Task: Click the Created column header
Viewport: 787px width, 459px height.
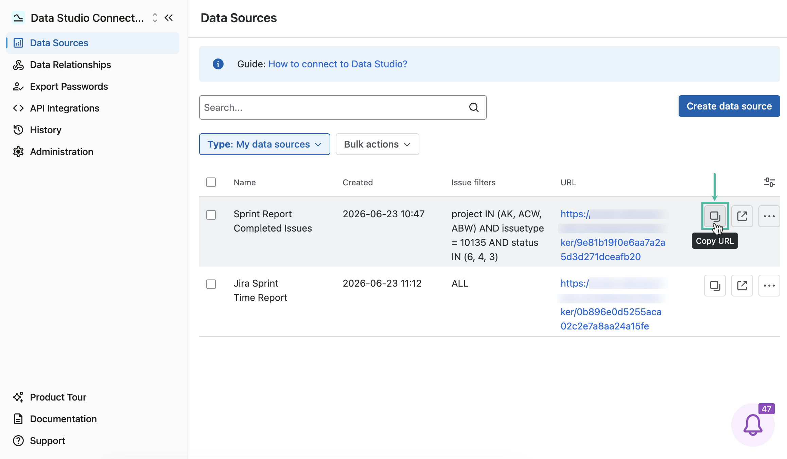Action: pos(358,182)
